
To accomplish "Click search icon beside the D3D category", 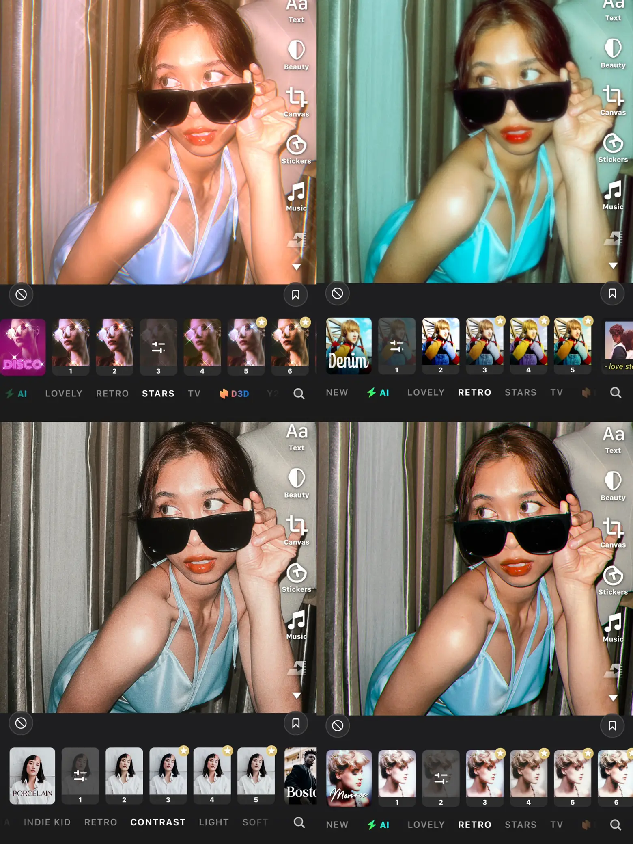I will (x=299, y=393).
